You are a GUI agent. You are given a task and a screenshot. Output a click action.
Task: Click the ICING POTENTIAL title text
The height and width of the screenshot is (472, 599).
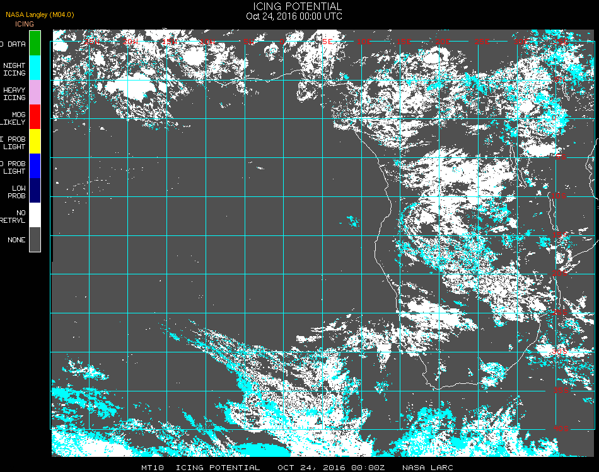click(297, 6)
